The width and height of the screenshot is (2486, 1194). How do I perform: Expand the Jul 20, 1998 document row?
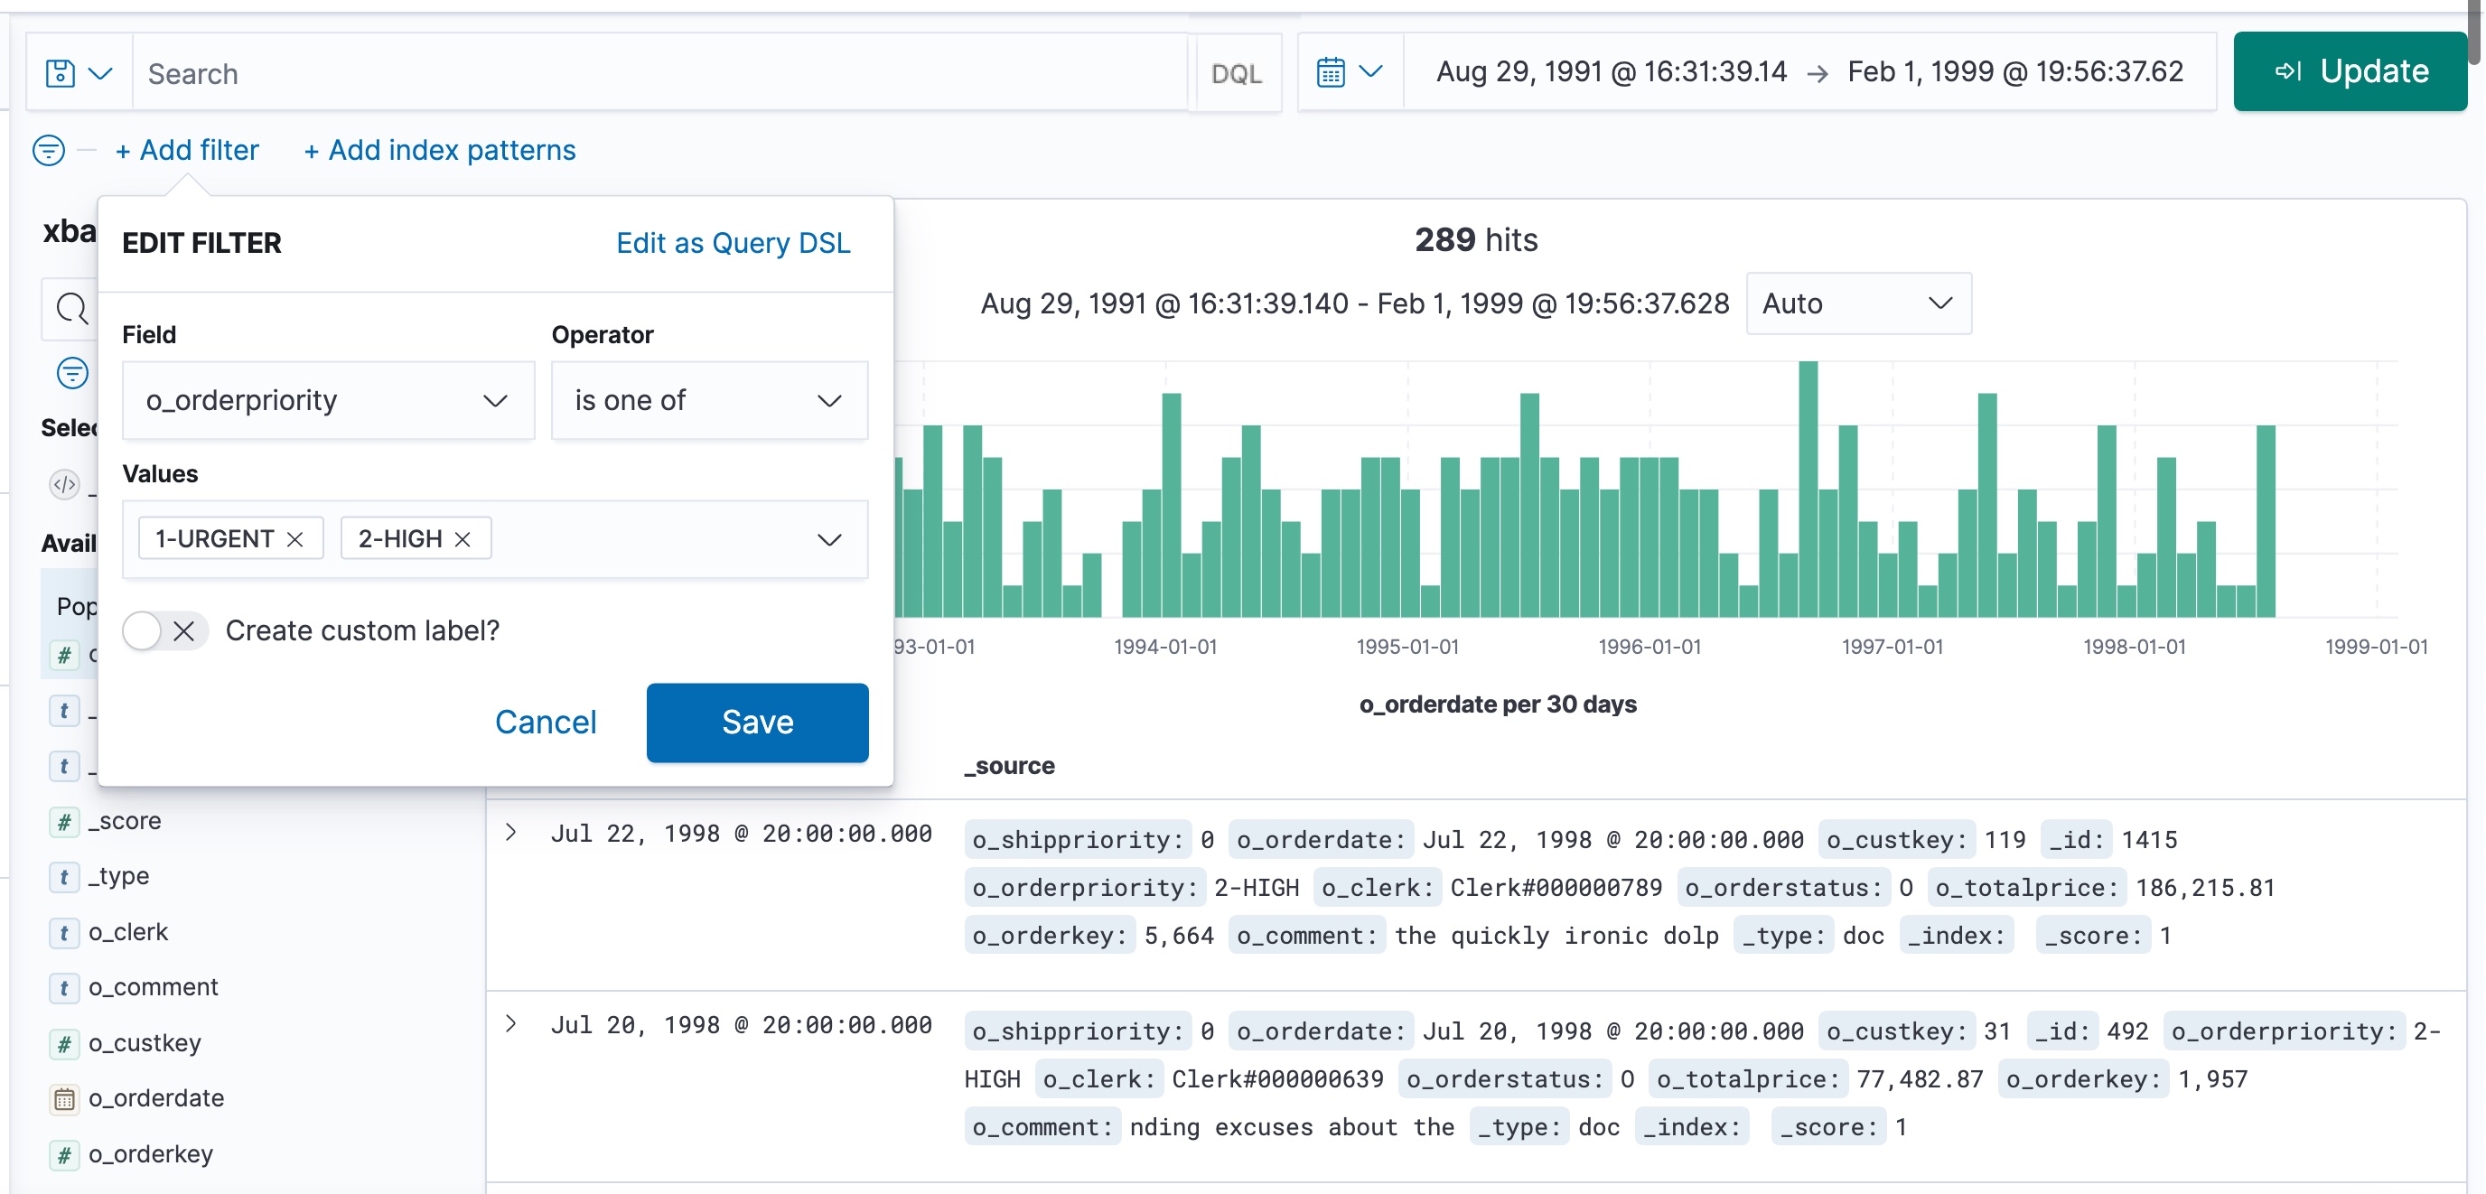click(x=511, y=1024)
